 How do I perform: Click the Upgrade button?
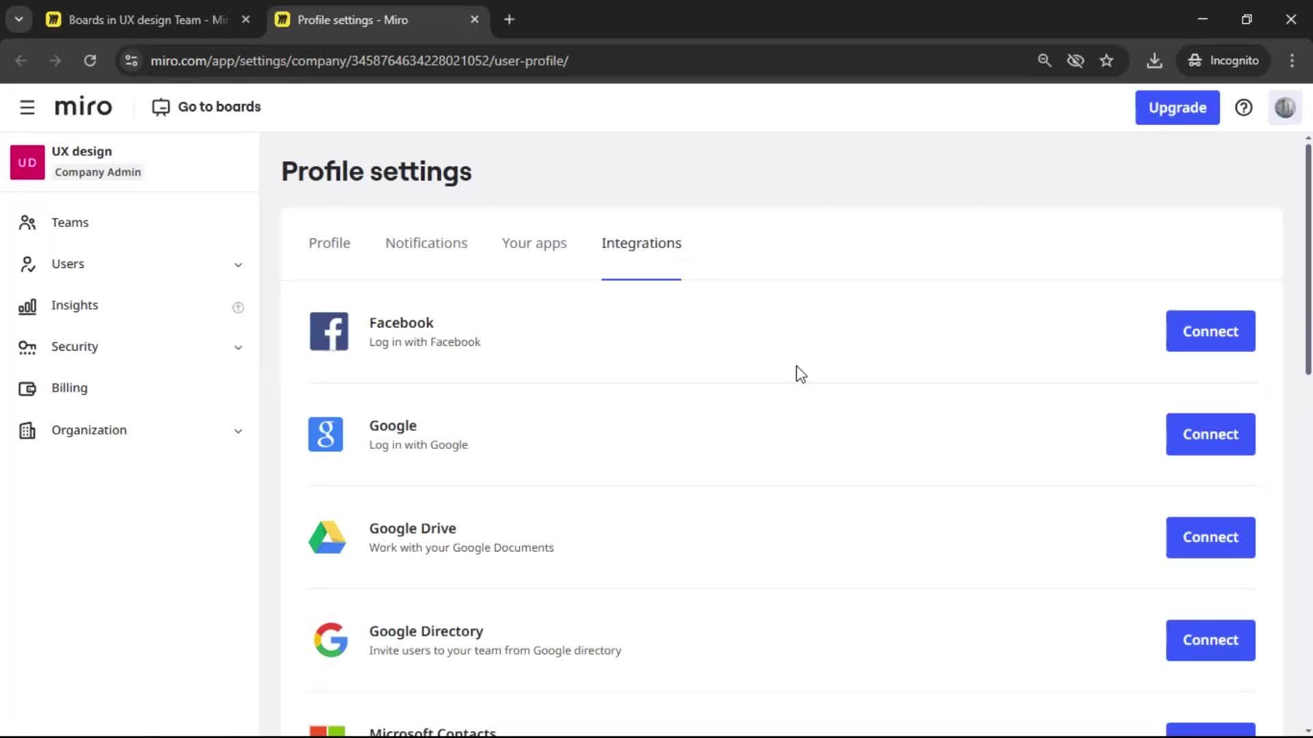(1177, 107)
